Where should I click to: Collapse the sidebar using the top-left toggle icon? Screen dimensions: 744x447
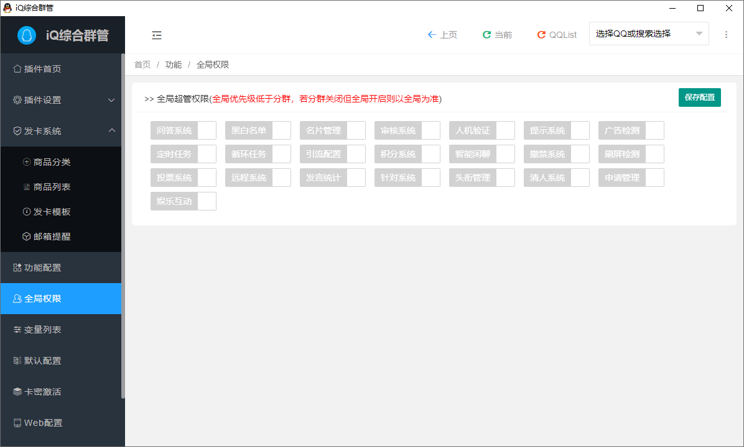(156, 35)
